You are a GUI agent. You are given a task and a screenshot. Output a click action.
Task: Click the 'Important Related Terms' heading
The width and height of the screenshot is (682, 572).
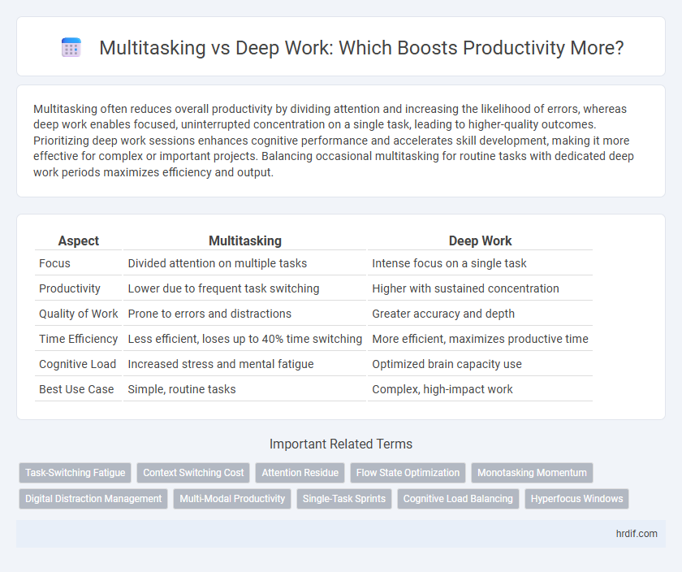341,444
